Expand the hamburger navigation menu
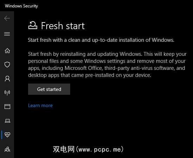Viewport: 193px width, 158px height. 7,34
